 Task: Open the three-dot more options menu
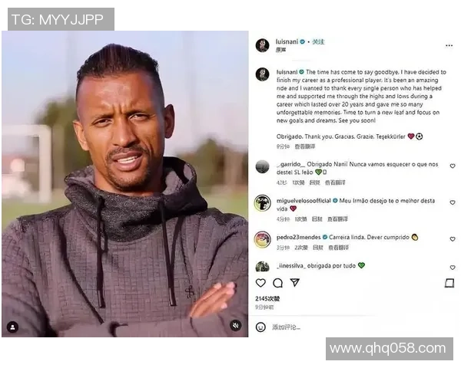point(449,45)
